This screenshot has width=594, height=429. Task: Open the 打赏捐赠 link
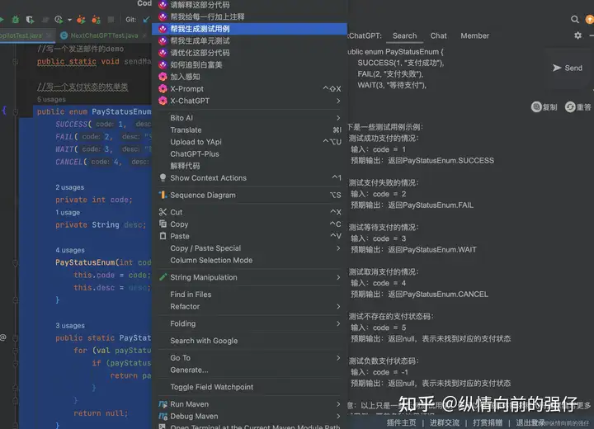[488, 422]
